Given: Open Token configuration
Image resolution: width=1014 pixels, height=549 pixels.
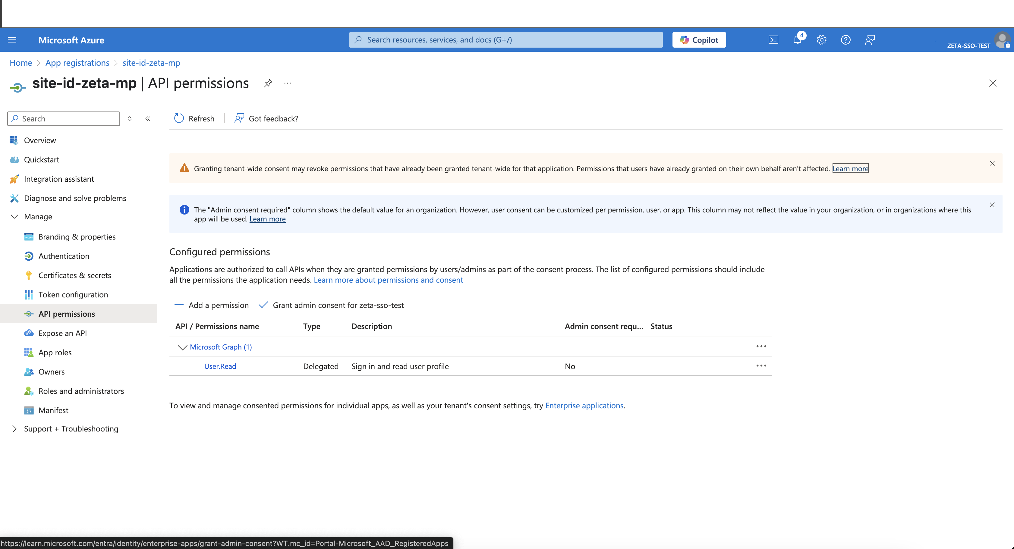Looking at the screenshot, I should click(73, 294).
